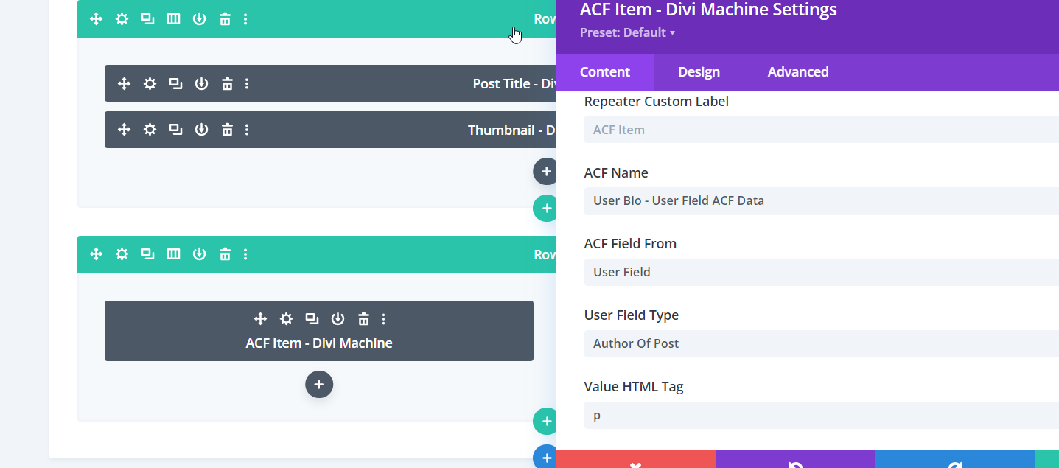Add new module below ACF Item module
The image size is (1059, 468).
click(318, 385)
